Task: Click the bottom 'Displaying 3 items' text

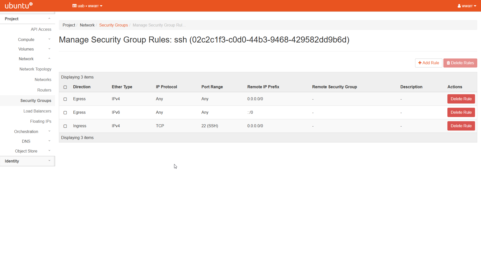Action: (x=77, y=137)
